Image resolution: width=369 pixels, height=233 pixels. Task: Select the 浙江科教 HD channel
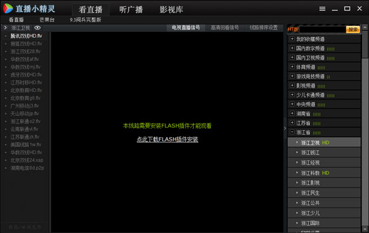pos(324,173)
